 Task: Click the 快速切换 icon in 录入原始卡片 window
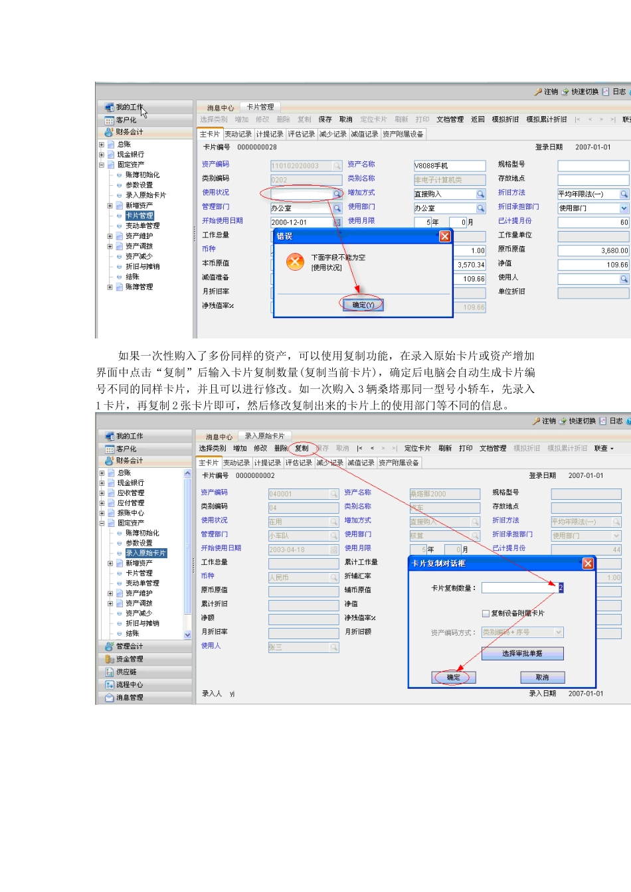tap(563, 421)
